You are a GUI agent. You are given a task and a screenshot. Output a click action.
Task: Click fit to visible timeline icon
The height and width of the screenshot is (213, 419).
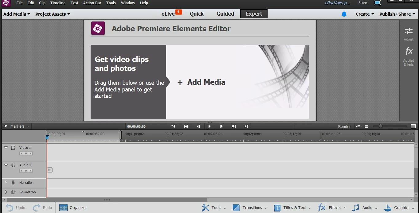click(359, 126)
